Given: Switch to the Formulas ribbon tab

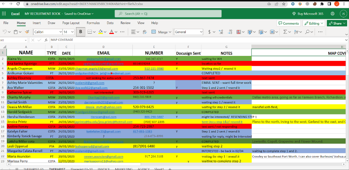Looking at the screenshot, I should click(x=93, y=23).
